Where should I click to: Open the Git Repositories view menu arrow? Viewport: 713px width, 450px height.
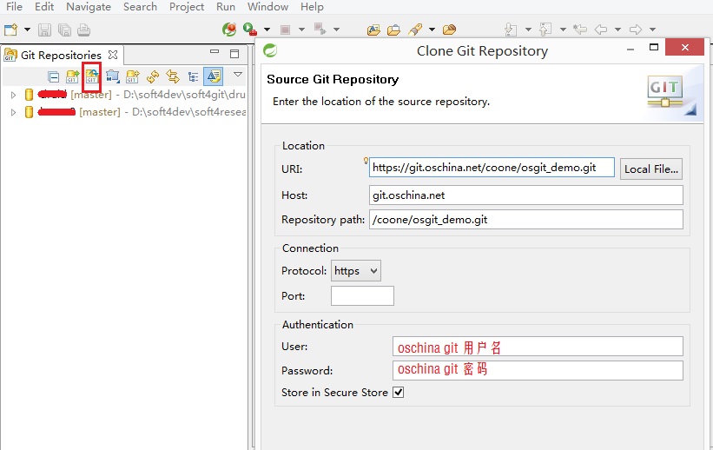[x=237, y=76]
